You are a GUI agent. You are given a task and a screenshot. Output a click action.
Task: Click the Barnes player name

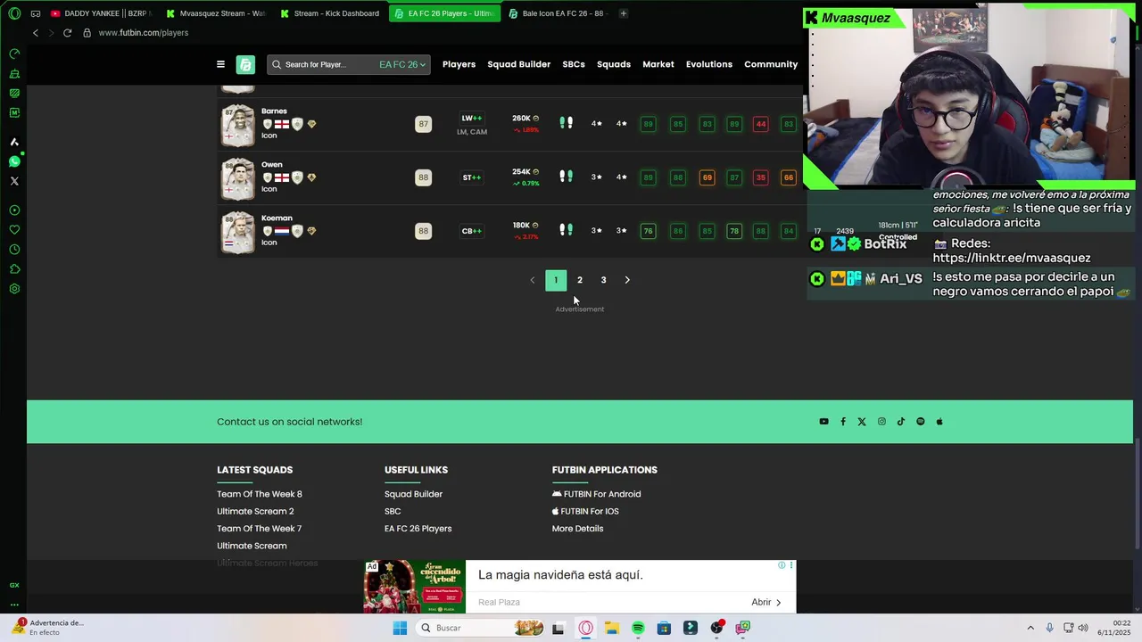pos(274,111)
